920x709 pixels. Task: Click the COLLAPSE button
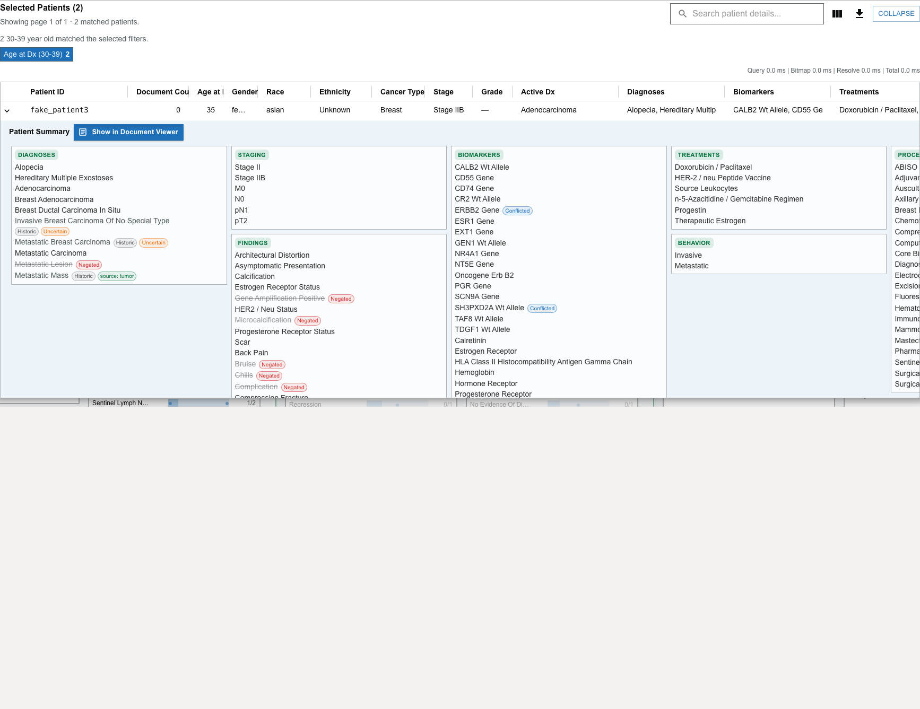point(896,14)
